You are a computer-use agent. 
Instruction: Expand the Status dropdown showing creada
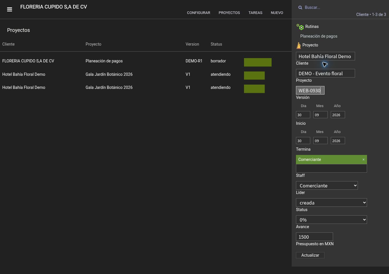[x=331, y=203]
